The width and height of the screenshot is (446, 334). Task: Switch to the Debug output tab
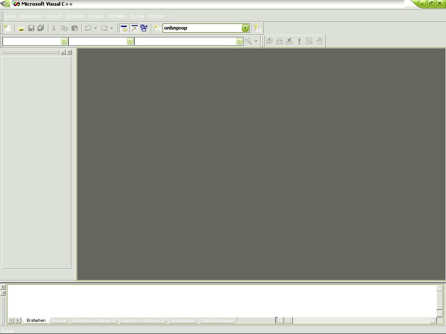click(x=59, y=321)
